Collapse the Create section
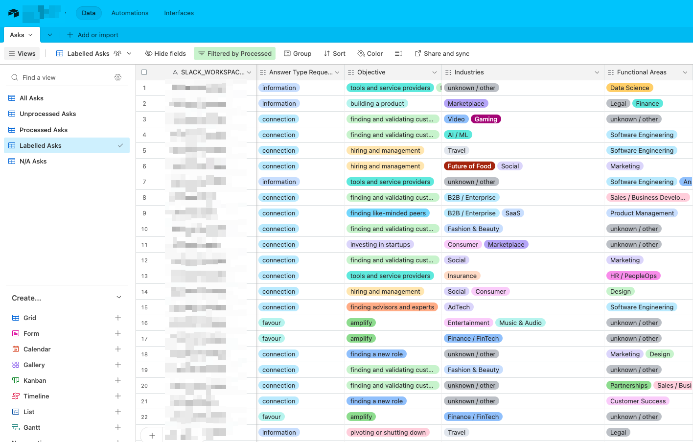Screen dimensions: 693x442 118,298
